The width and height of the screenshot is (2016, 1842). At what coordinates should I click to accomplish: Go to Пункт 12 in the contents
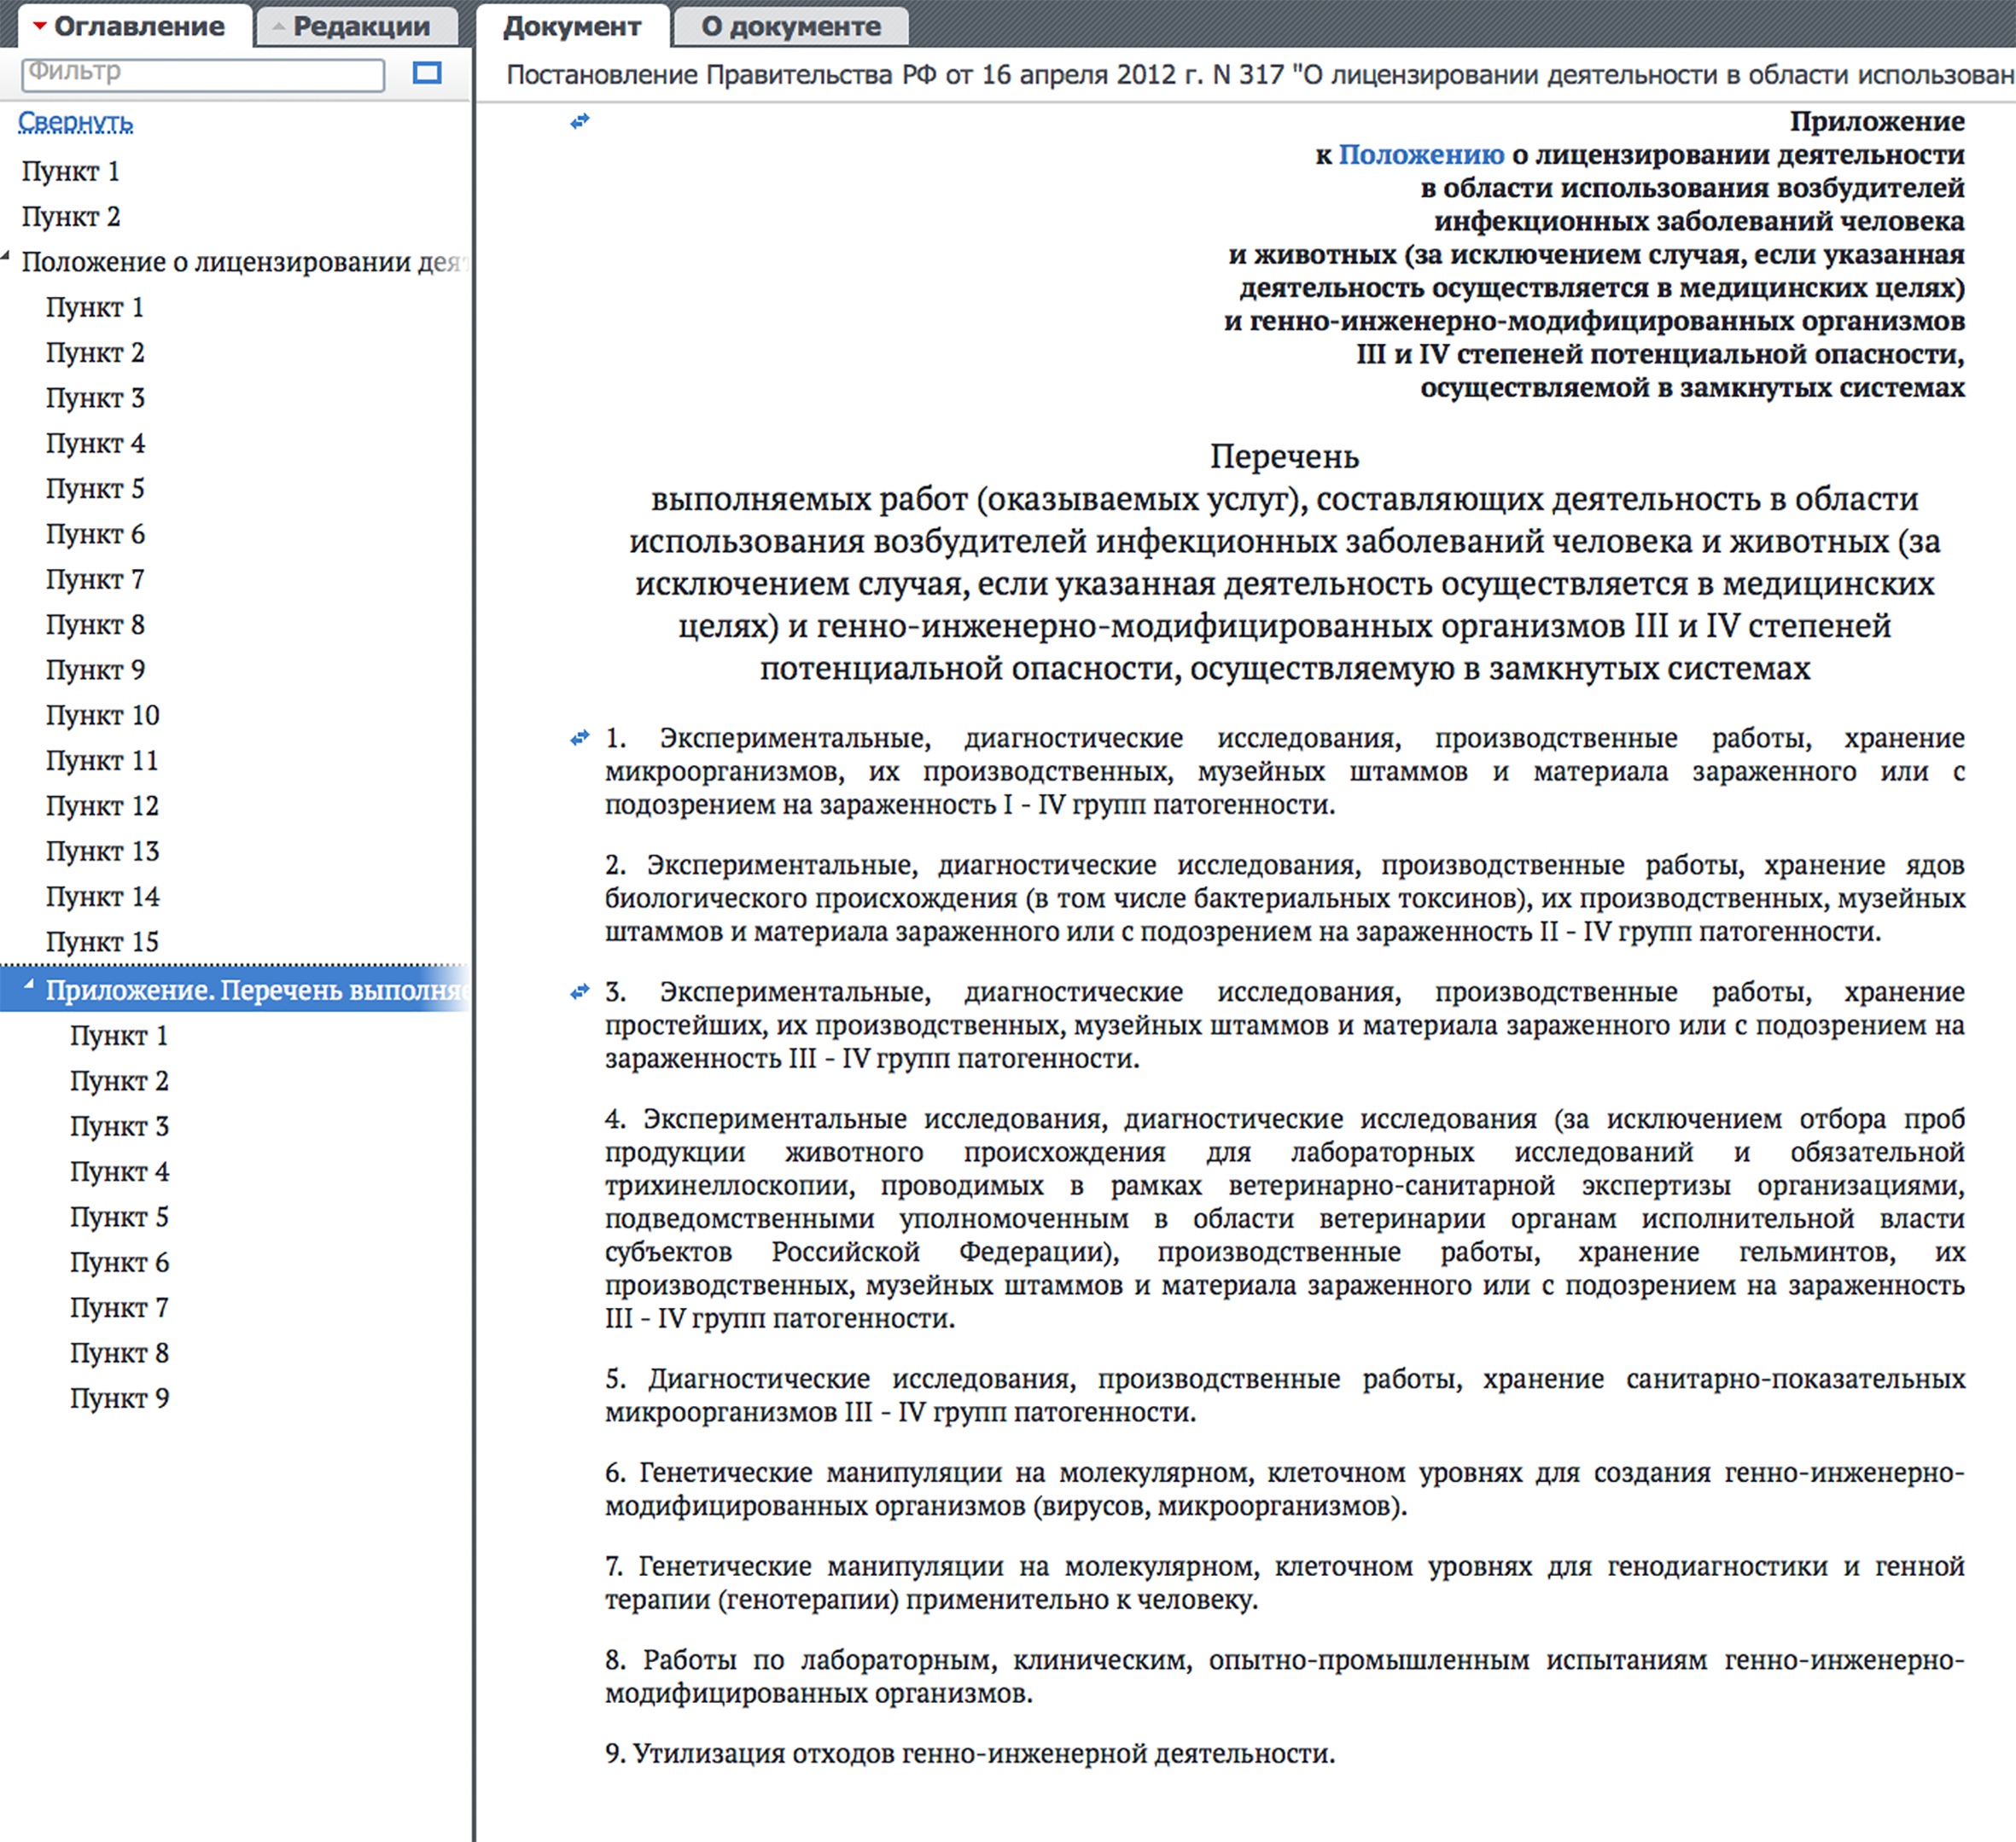[103, 805]
